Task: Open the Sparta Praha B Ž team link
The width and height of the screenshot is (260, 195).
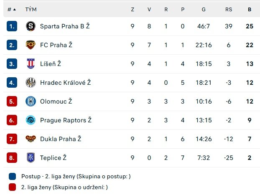Action: [x=65, y=26]
